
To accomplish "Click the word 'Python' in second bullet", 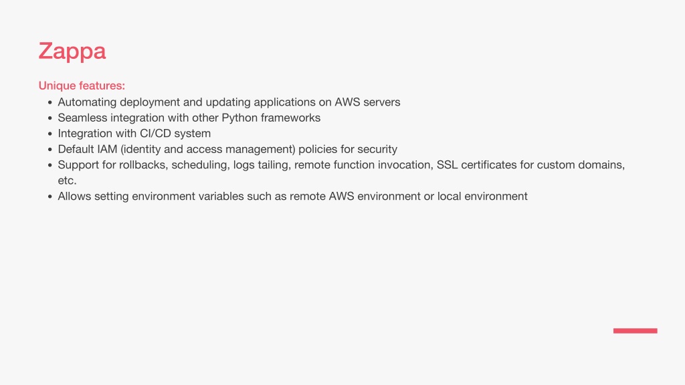I will point(239,118).
